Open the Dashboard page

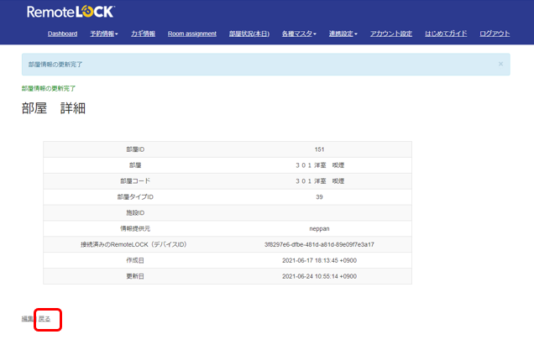coord(62,34)
